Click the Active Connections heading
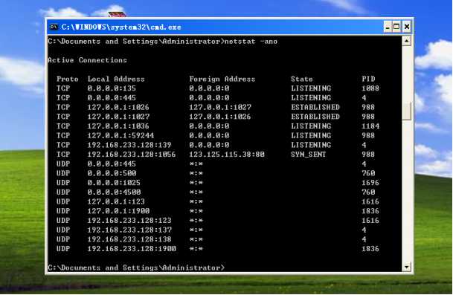 [87, 60]
